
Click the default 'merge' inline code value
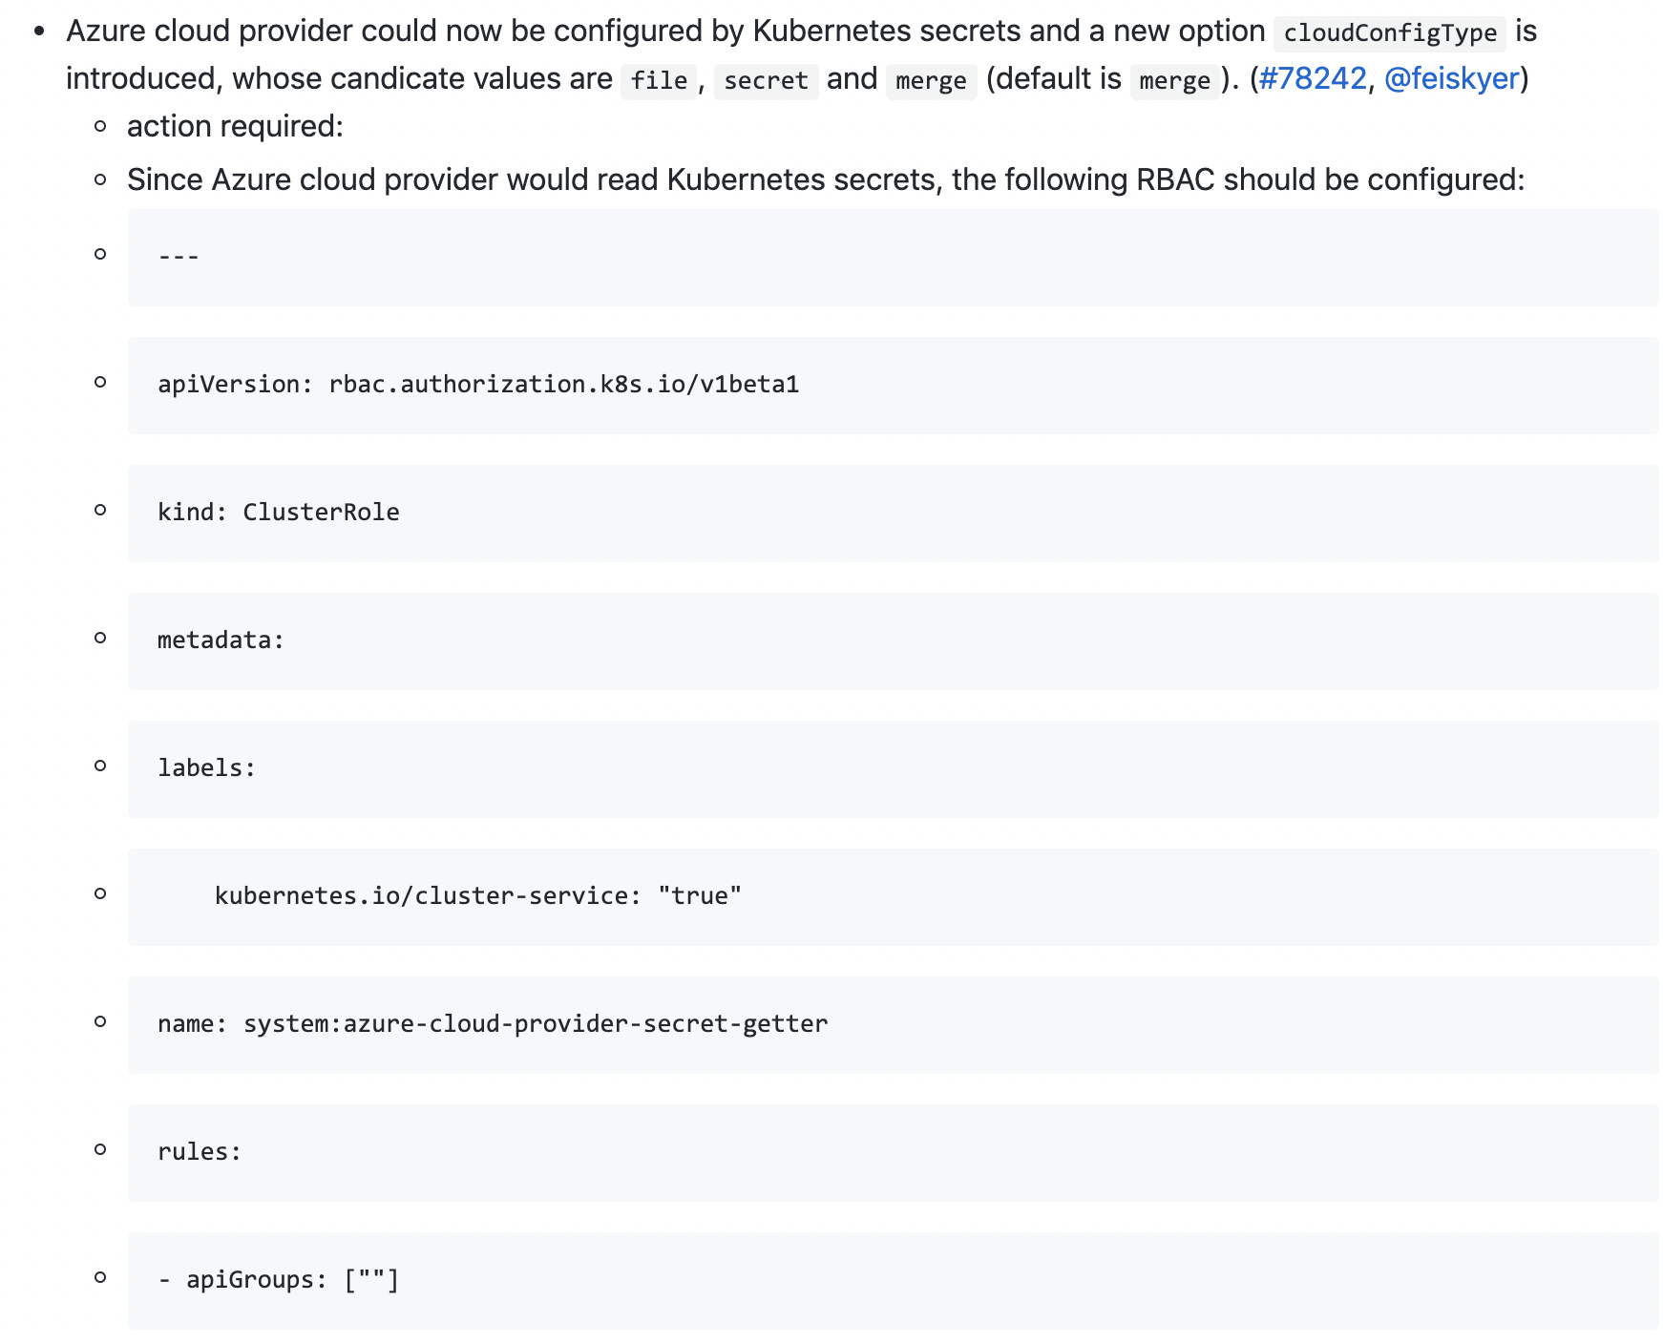[1174, 80]
